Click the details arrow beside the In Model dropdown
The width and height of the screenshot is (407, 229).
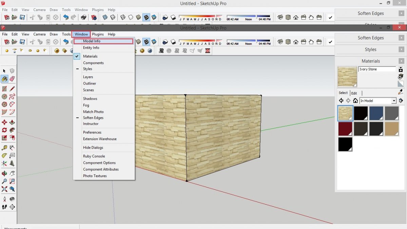401,100
